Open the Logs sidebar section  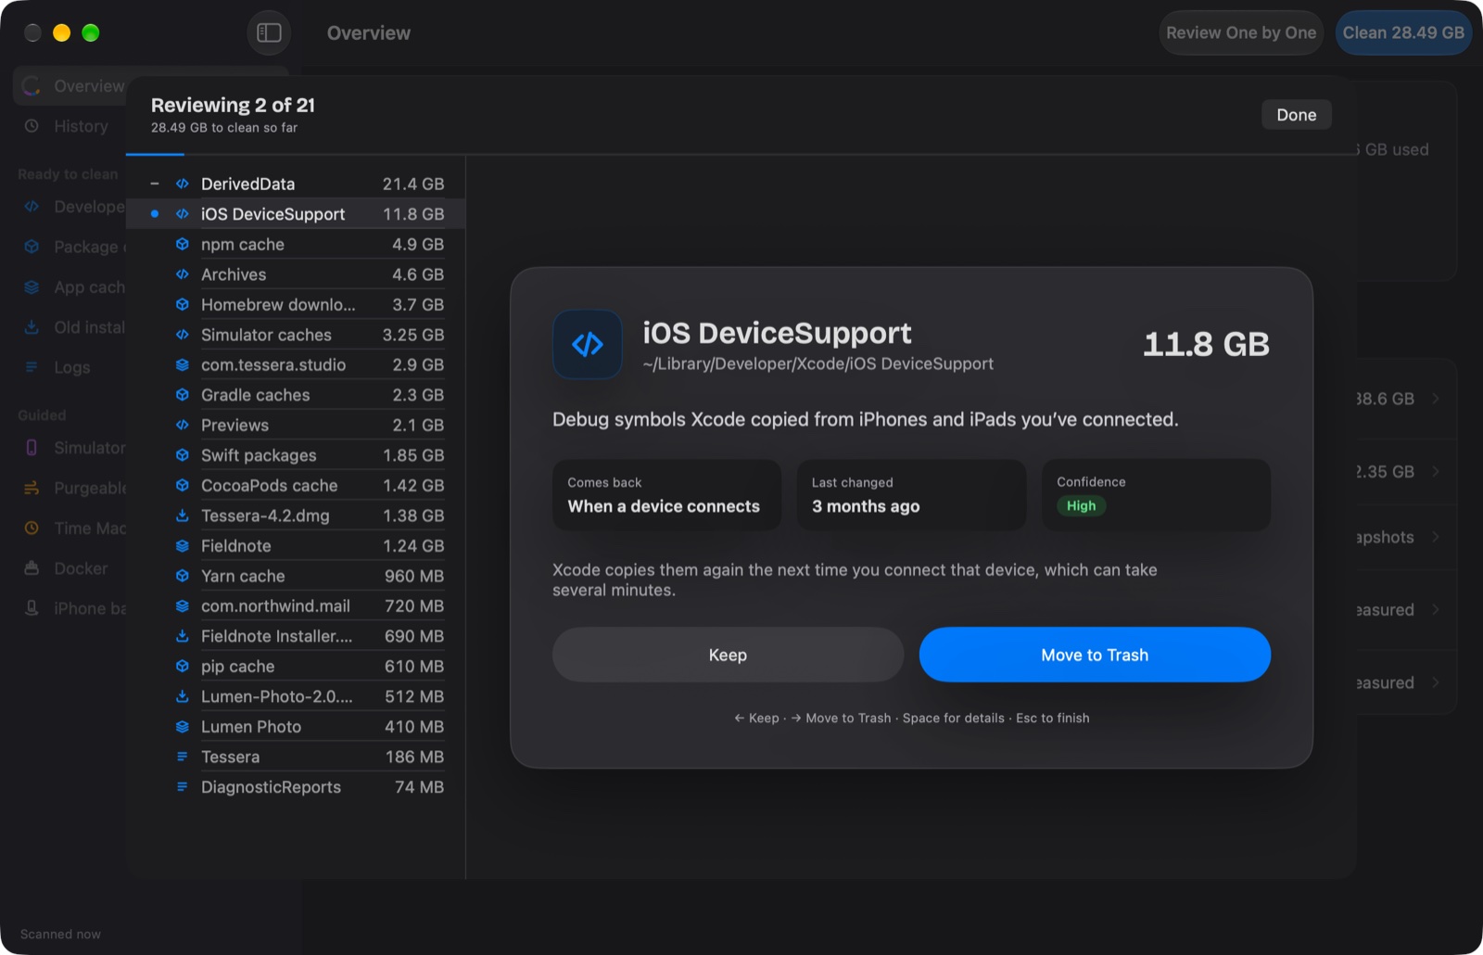70,367
